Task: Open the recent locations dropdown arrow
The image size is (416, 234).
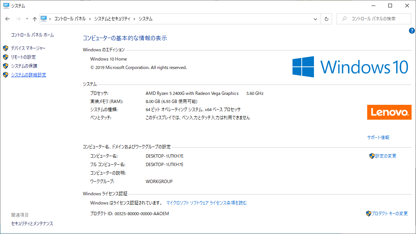Action: pyautogui.click(x=27, y=19)
